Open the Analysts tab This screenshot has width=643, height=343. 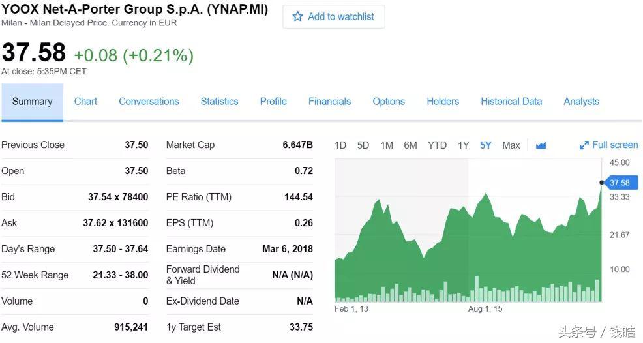[581, 102]
